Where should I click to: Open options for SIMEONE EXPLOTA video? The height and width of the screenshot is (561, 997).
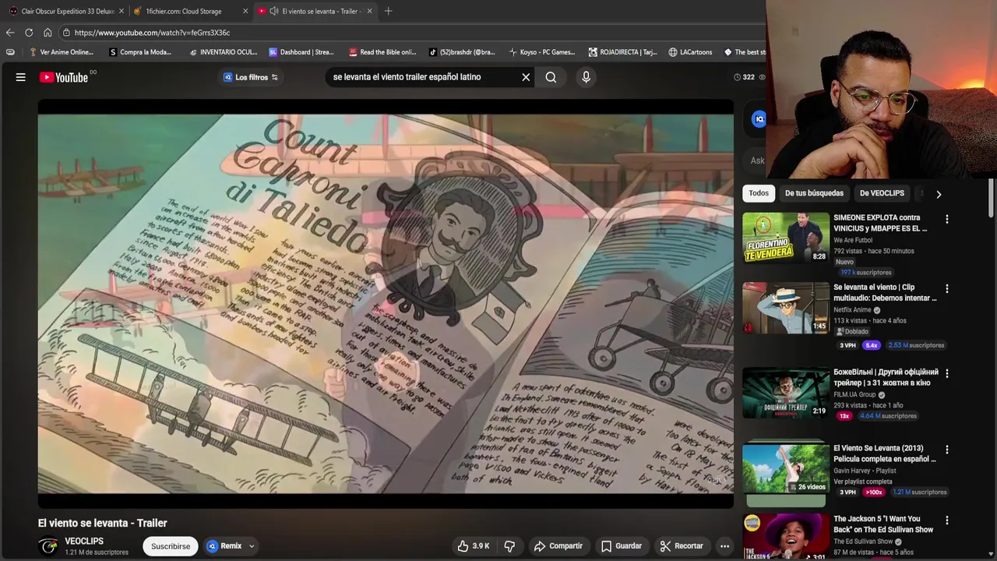click(x=947, y=220)
